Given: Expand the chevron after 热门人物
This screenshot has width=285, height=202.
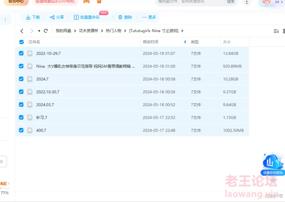Looking at the screenshot, I should click(125, 31).
